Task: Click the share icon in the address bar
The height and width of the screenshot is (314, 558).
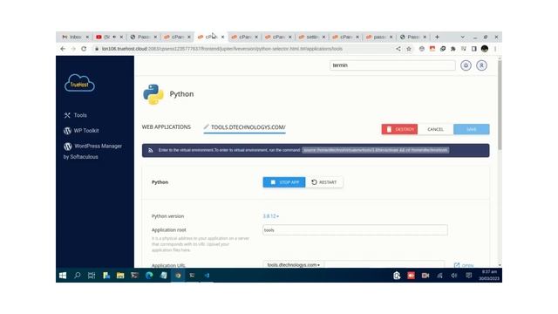Action: (398, 49)
